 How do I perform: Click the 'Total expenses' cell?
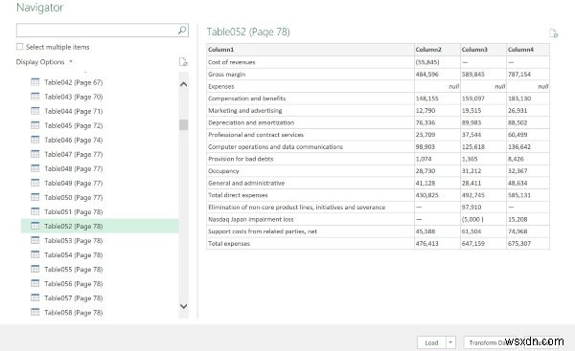click(310, 243)
